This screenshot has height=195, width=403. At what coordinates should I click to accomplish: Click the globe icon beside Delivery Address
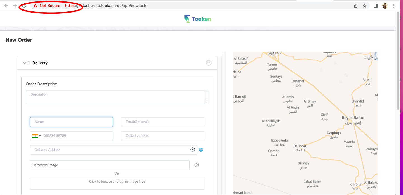[x=201, y=150]
